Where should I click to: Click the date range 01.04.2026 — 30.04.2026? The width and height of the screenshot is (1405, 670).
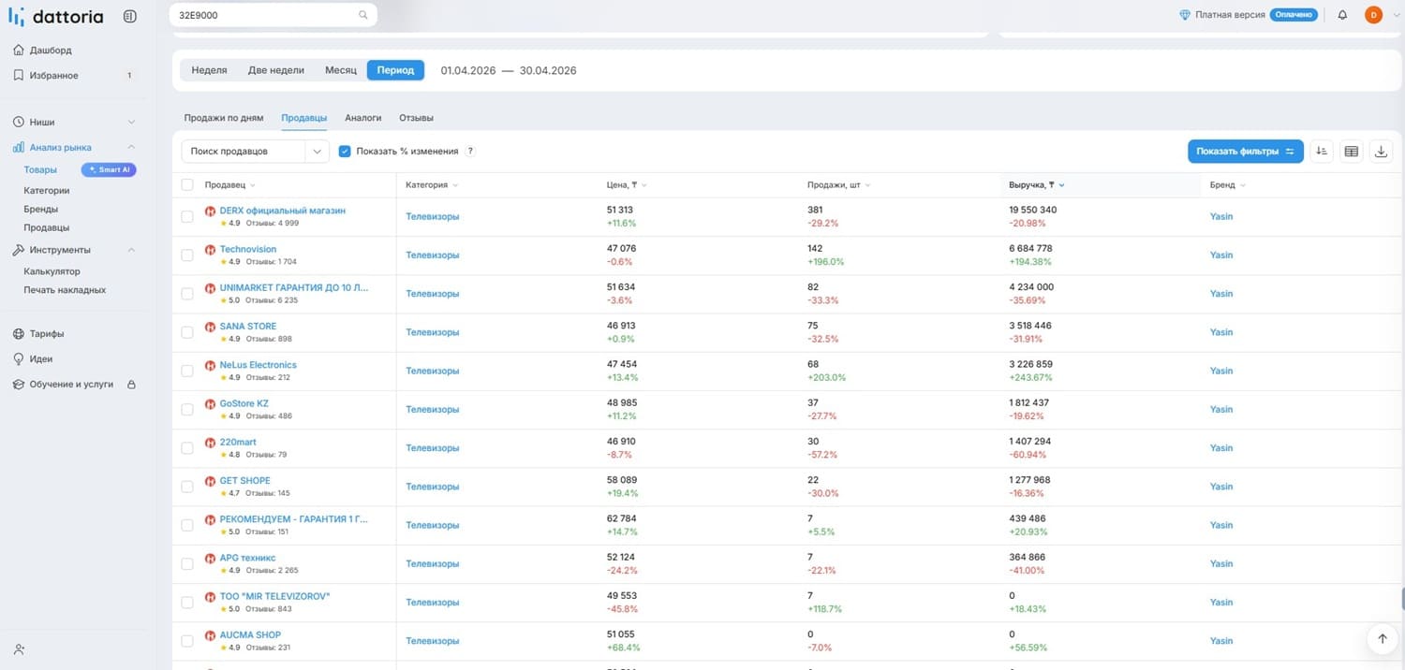pos(509,71)
